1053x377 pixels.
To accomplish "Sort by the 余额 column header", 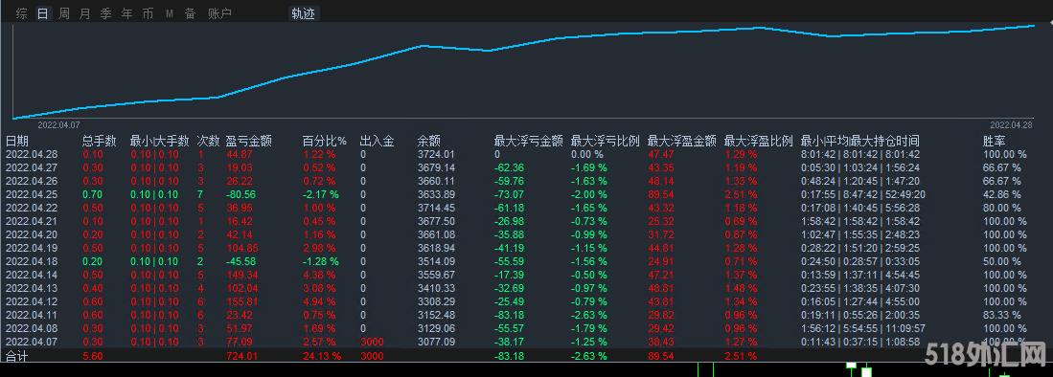I will [428, 141].
